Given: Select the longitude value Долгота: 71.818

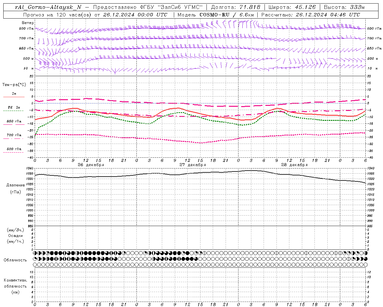Looking at the screenshot, I should pos(236,7).
